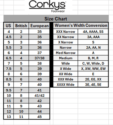This screenshot has width=113, height=125.
Task: Select the 3E, 4E, 5E cell
Action: pyautogui.click(x=93, y=84)
